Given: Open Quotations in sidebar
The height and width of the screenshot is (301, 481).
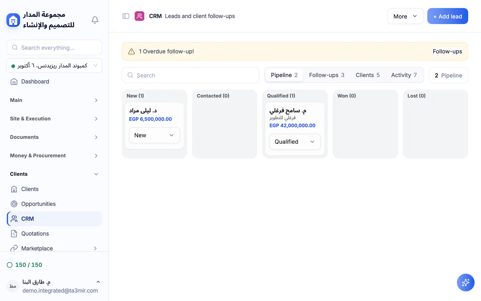Looking at the screenshot, I should [x=54, y=234].
